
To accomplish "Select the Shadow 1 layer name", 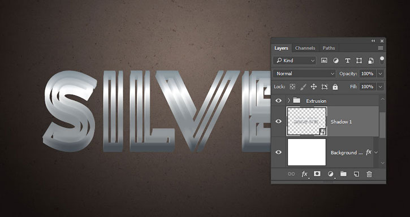I will [341, 122].
